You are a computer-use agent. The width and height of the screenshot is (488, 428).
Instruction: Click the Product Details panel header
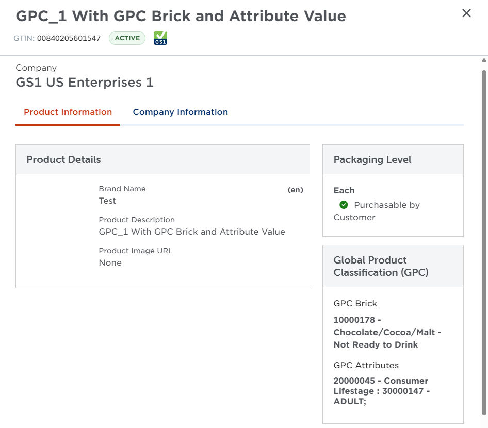click(x=162, y=159)
